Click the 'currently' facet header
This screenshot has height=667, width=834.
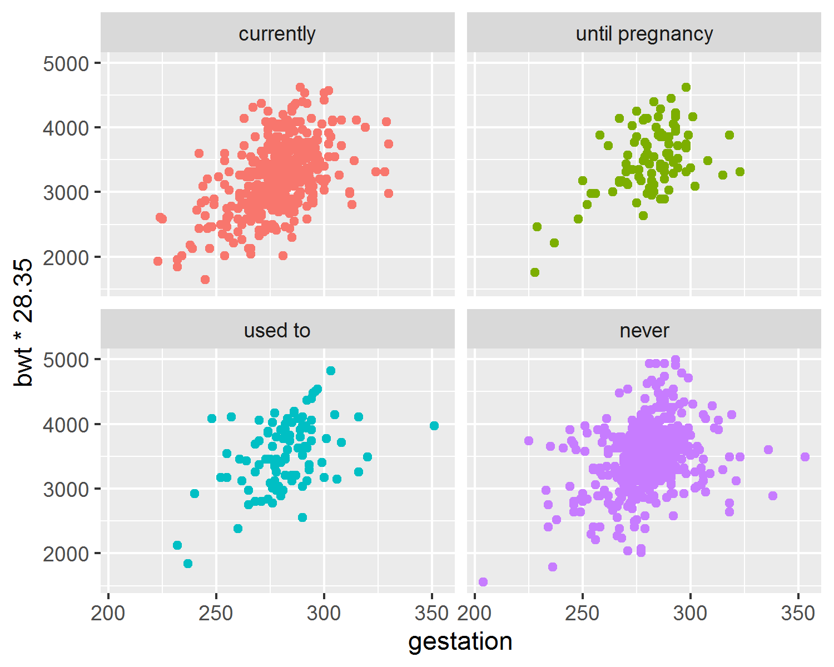(x=277, y=33)
